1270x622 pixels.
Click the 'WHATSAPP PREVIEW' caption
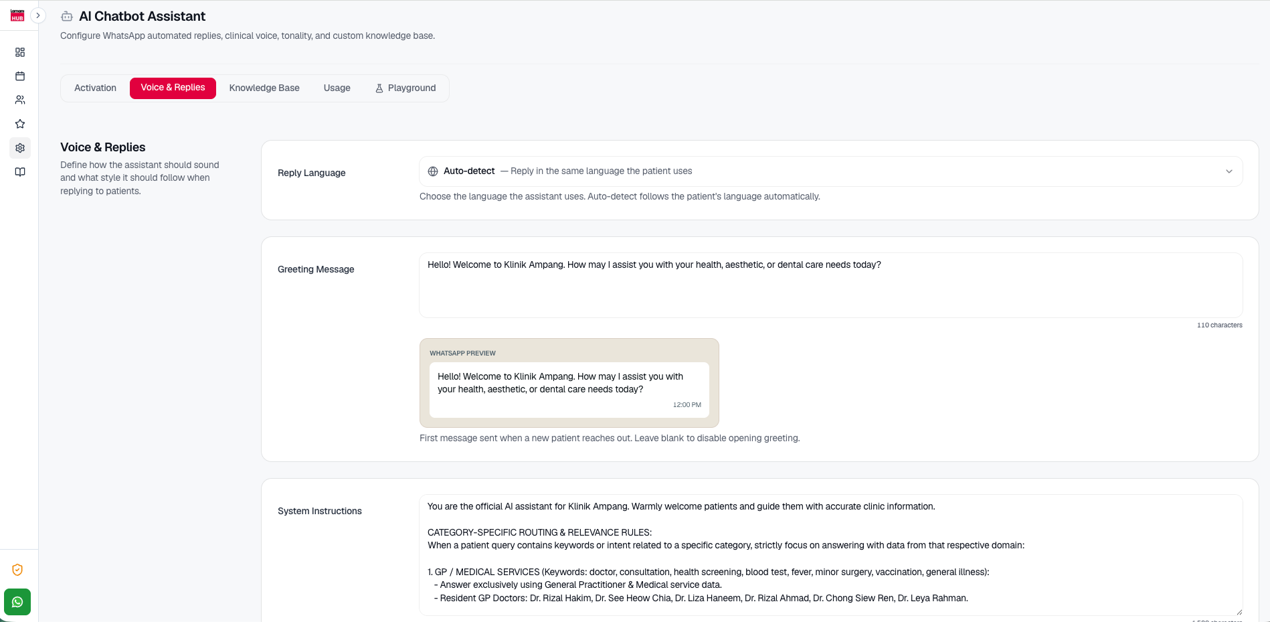462,353
